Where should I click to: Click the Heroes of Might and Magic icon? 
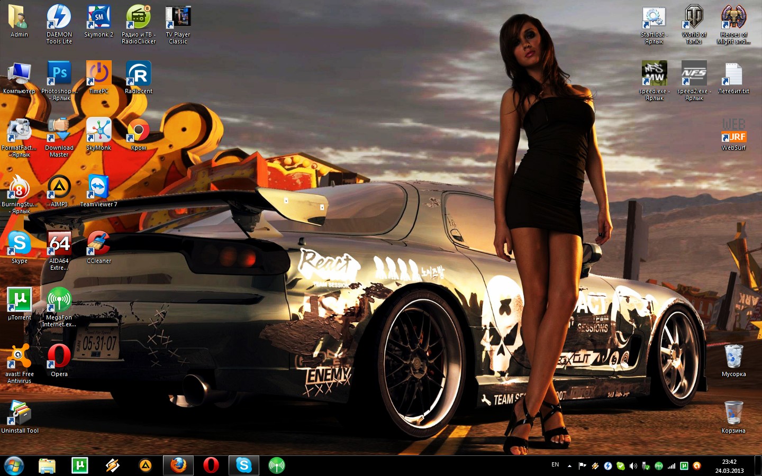tap(733, 24)
